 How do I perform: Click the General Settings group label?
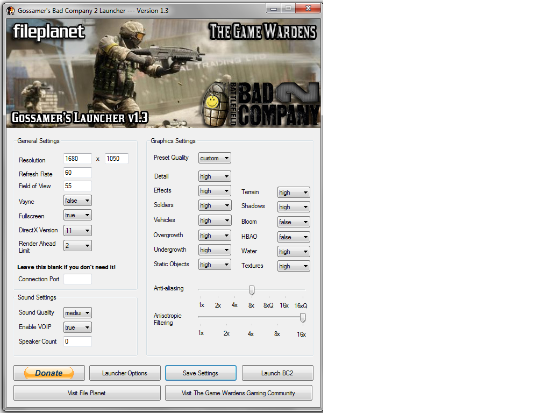click(x=38, y=141)
